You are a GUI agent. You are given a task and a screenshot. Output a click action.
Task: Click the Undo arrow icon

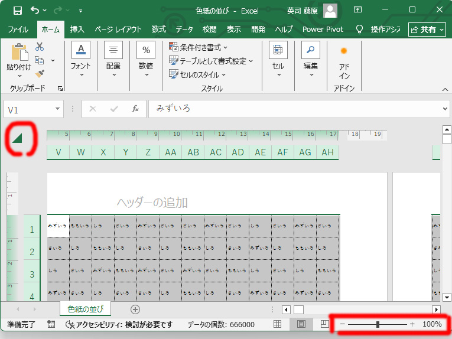(35, 10)
